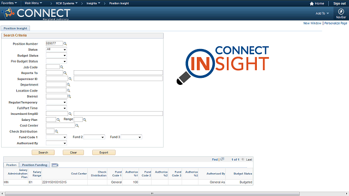This screenshot has width=349, height=196.
Task: Expand the Fund 3 dropdown
Action: 131,137
